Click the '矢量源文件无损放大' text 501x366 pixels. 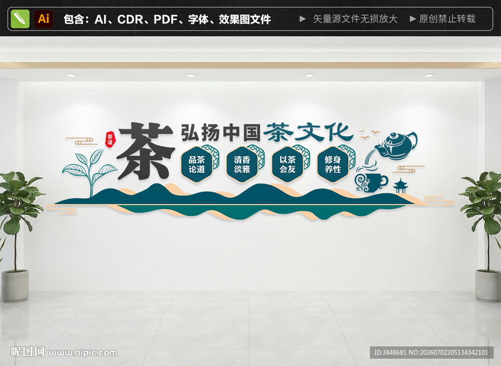[x=355, y=19]
